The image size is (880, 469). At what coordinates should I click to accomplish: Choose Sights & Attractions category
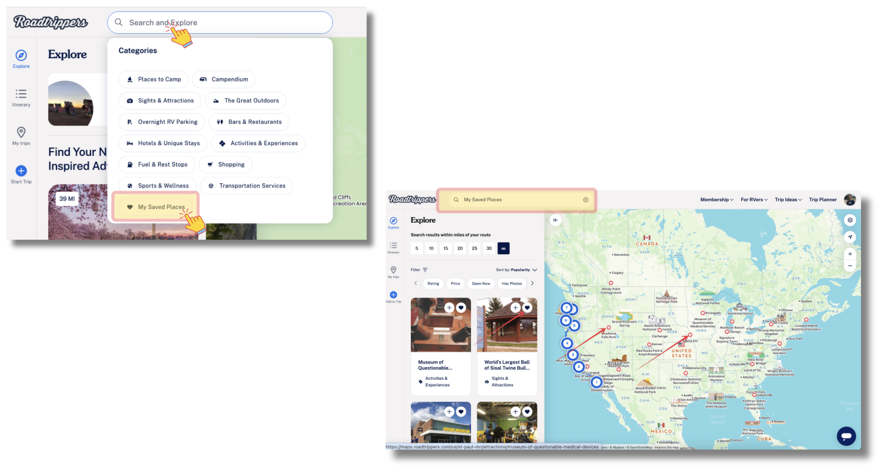160,101
